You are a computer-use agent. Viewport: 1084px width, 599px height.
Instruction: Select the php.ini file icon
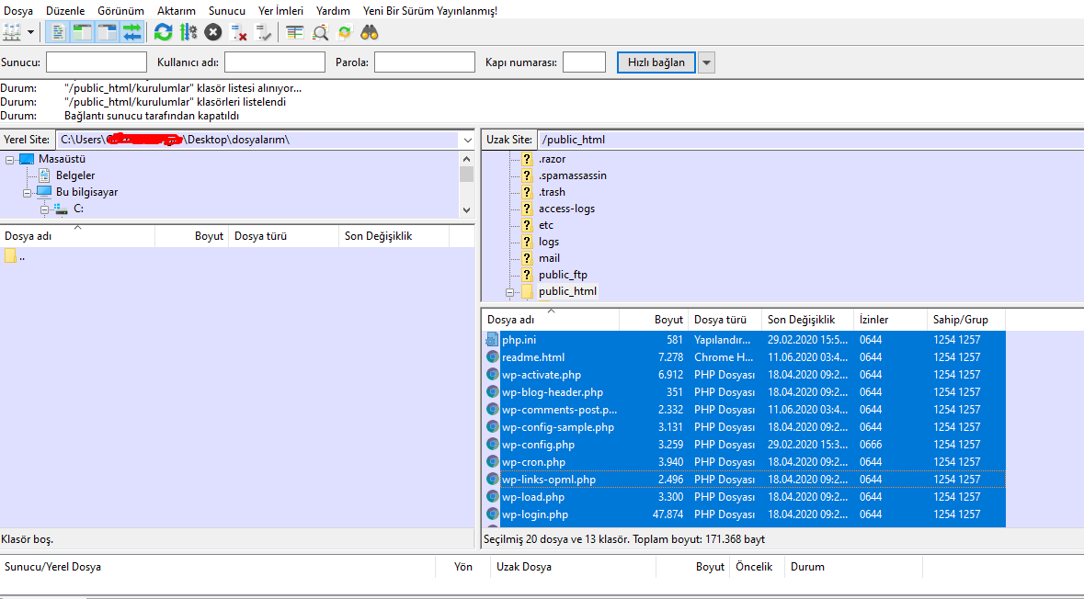click(492, 339)
